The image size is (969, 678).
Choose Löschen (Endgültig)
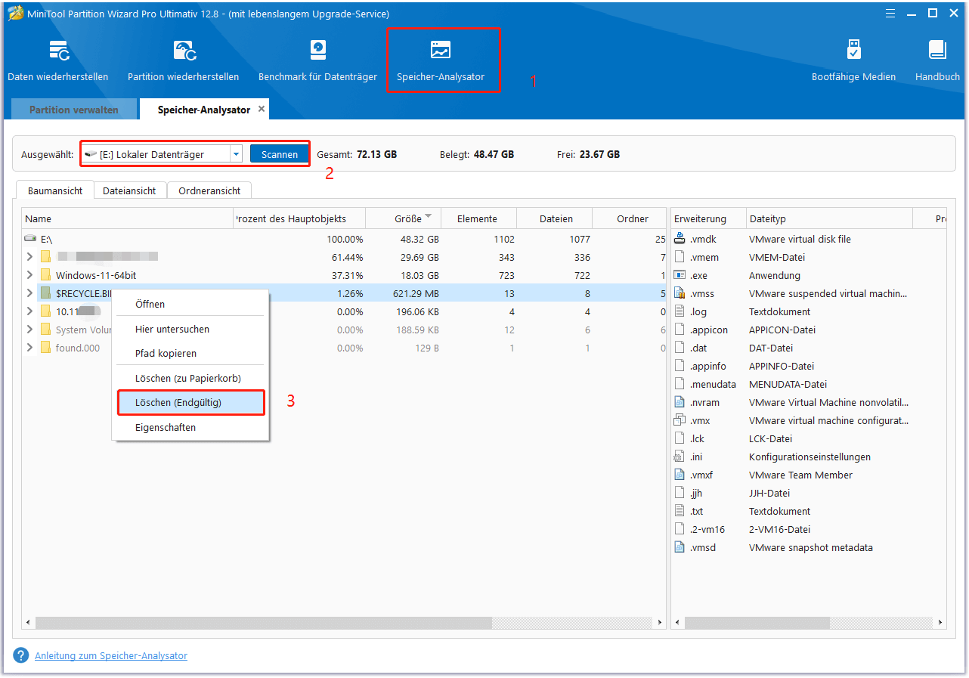pos(190,403)
